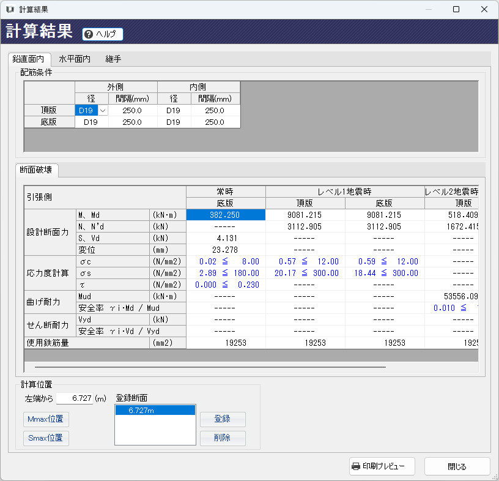
Task: Click the σc value 0.59 ≦ 12.00
Action: (x=385, y=261)
